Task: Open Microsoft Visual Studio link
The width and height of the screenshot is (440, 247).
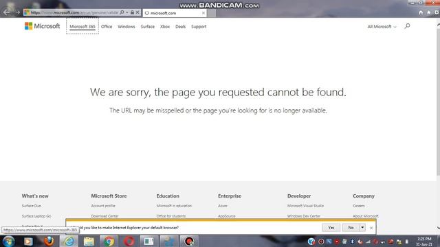Action: coord(305,206)
